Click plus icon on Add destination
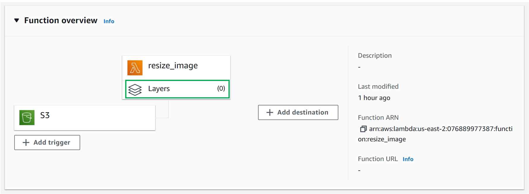Screen dimensions: 529x194 coord(270,112)
